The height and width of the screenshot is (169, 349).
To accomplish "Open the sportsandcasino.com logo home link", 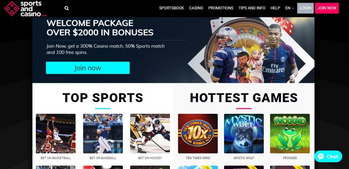I will (x=25, y=9).
